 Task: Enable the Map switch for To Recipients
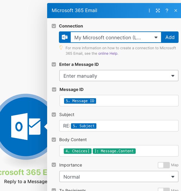(x=164, y=189)
